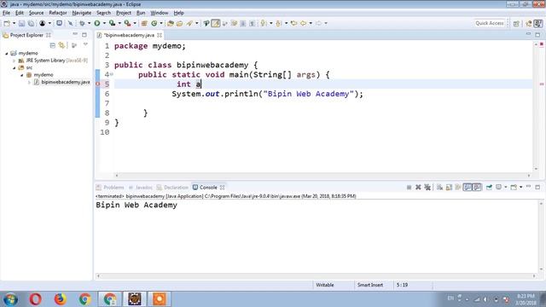Open the Display Selected Console dropdown
Viewport: 546px width, 307px height.
505,188
